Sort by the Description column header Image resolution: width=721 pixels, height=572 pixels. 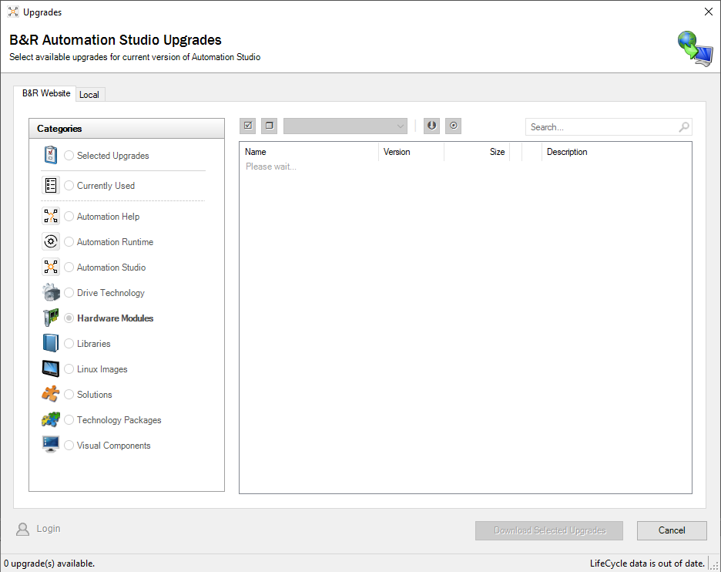click(x=616, y=152)
